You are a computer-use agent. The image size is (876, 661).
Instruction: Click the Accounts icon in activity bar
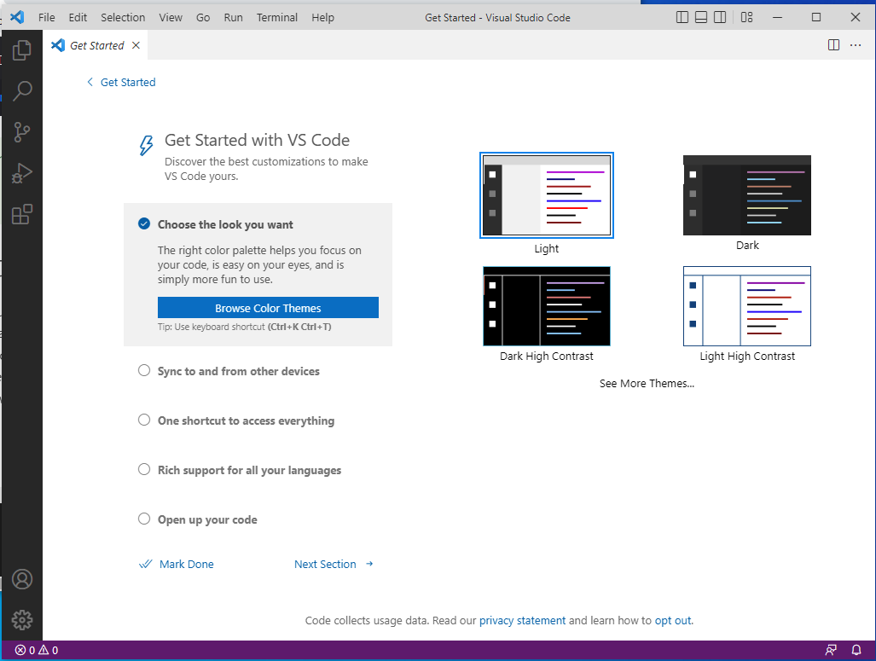[22, 579]
